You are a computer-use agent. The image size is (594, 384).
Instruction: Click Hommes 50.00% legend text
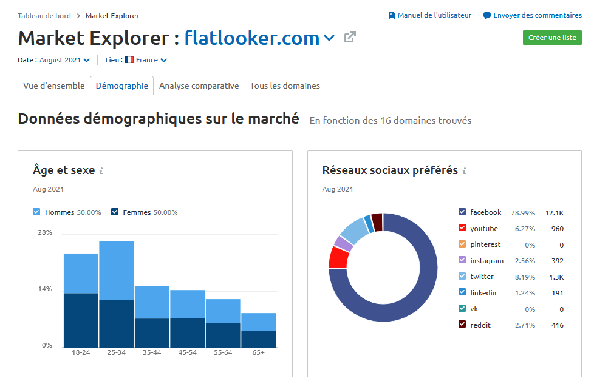point(73,212)
